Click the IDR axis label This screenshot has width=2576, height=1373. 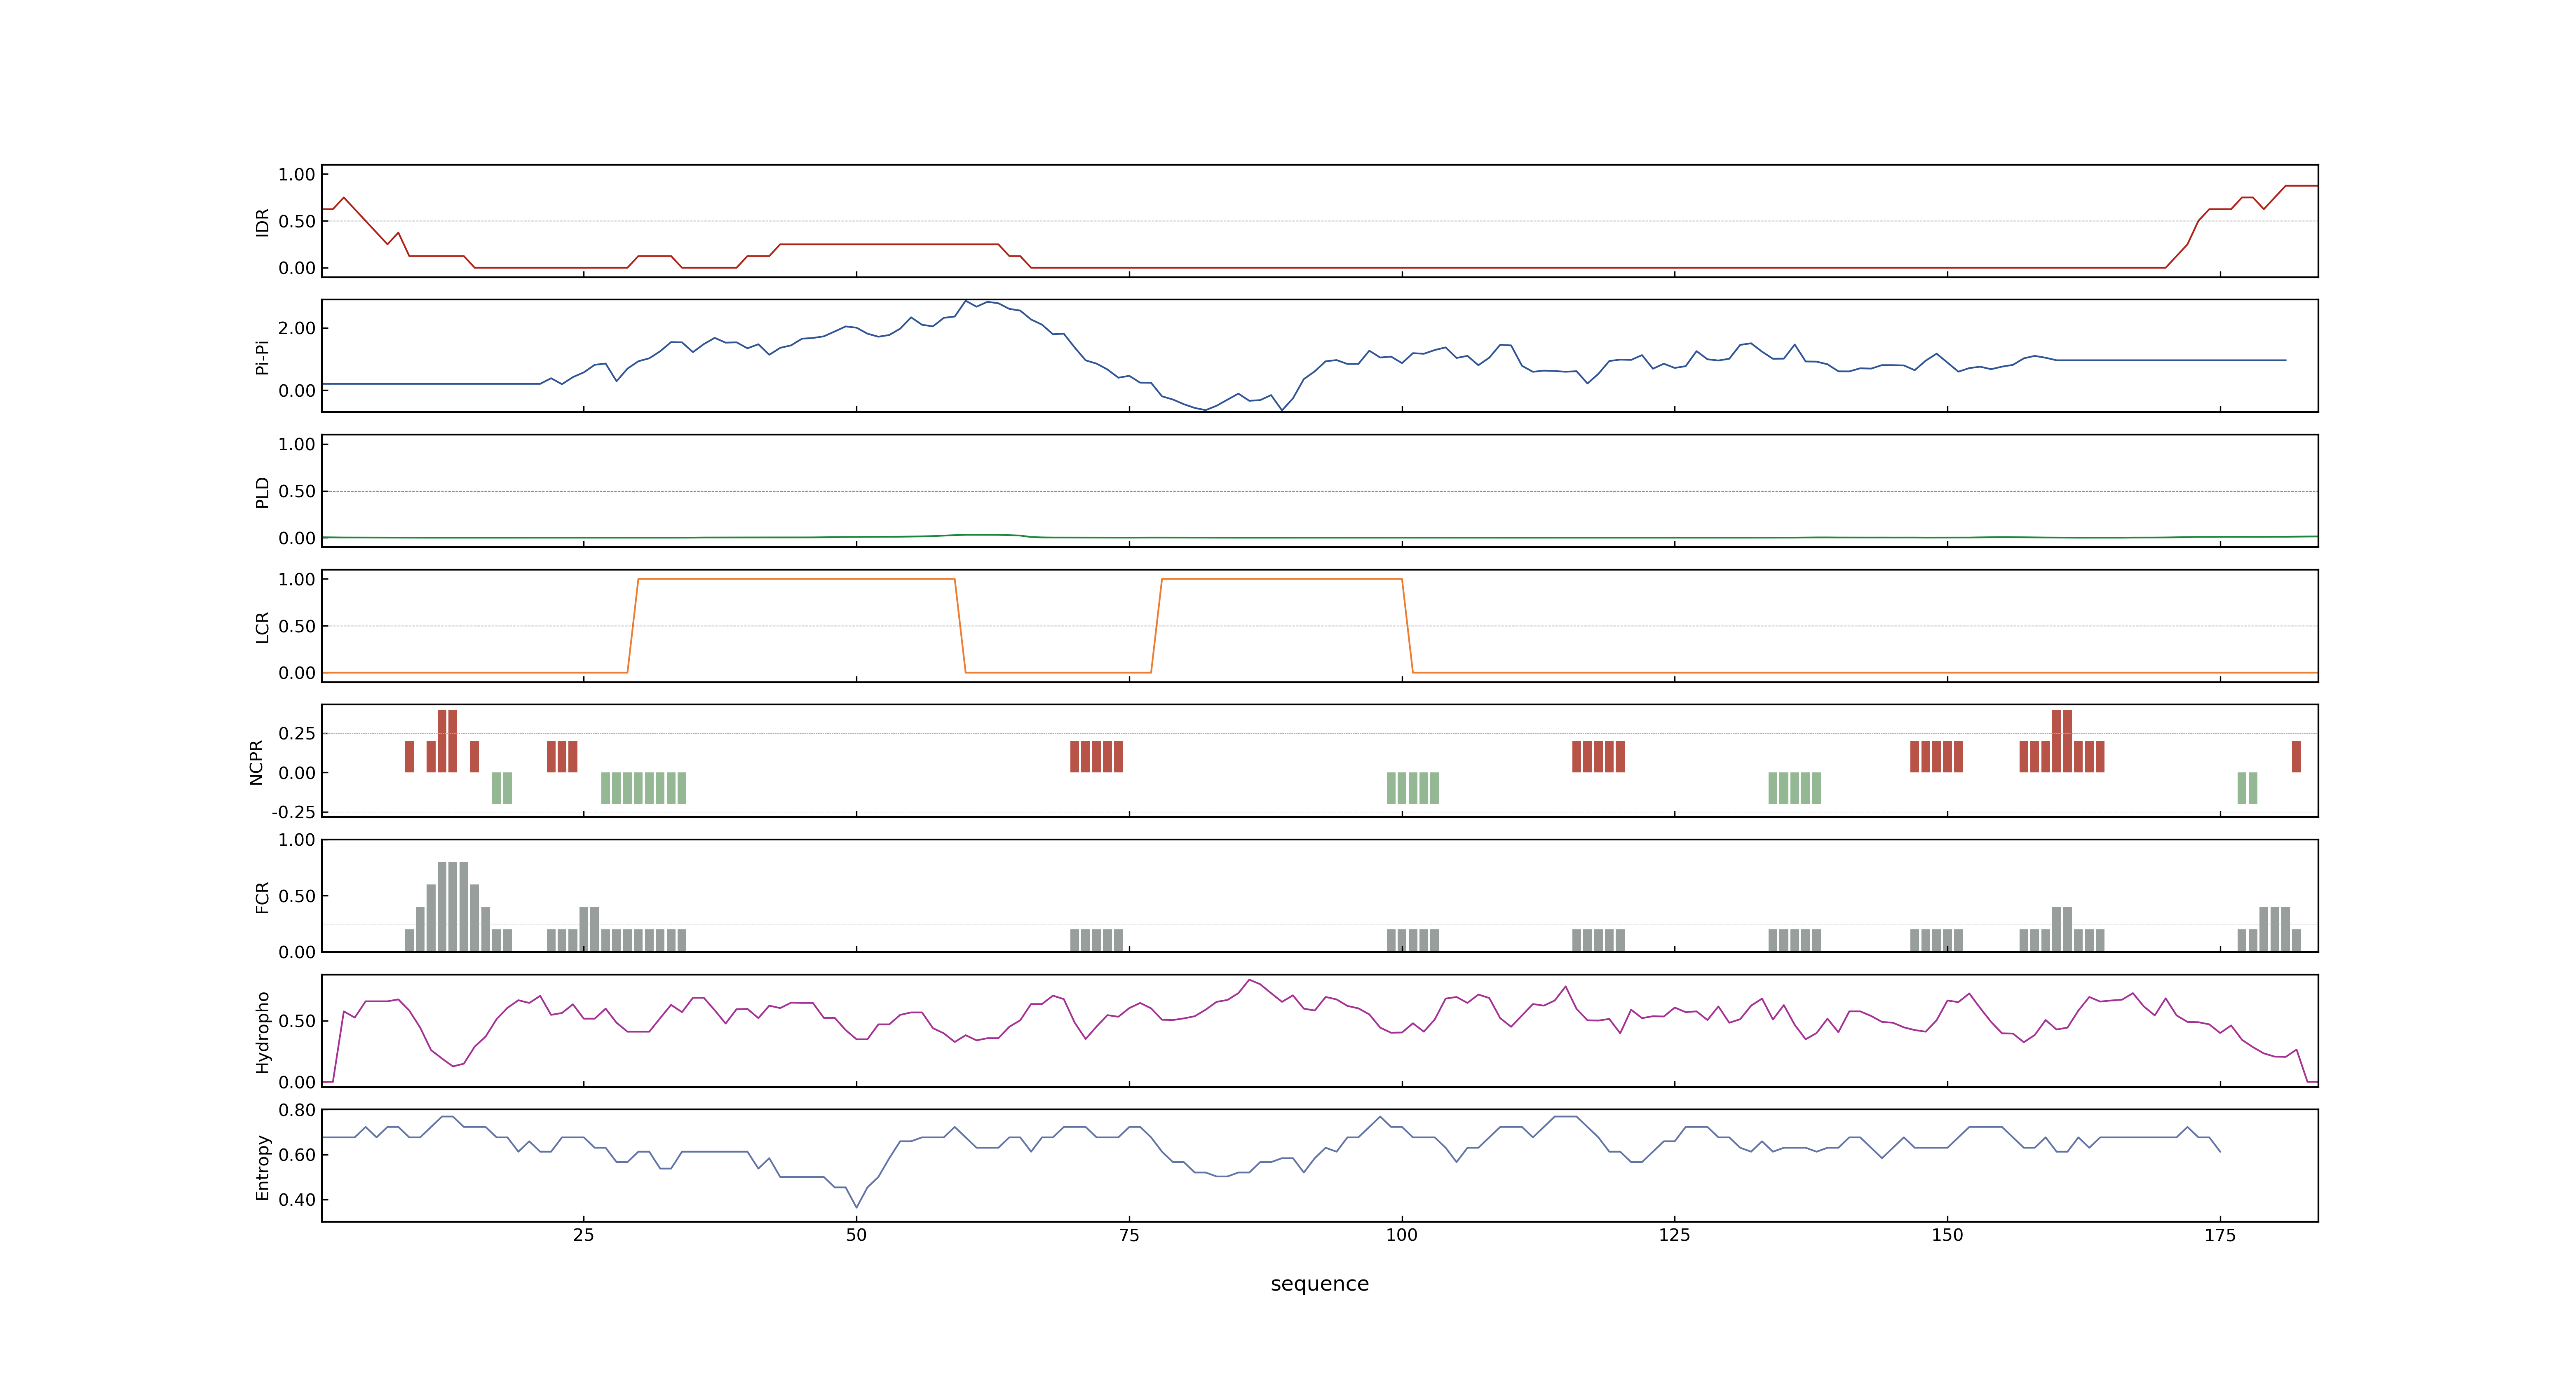tap(263, 222)
